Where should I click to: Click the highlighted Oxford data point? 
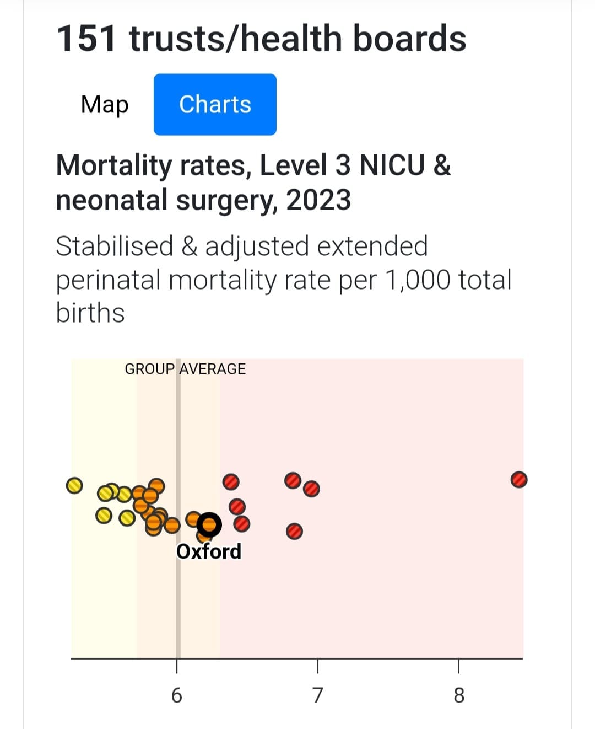point(209,524)
